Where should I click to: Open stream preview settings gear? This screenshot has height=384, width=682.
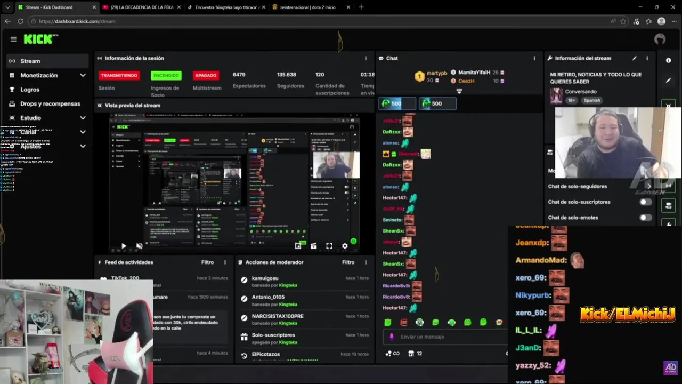tap(345, 246)
